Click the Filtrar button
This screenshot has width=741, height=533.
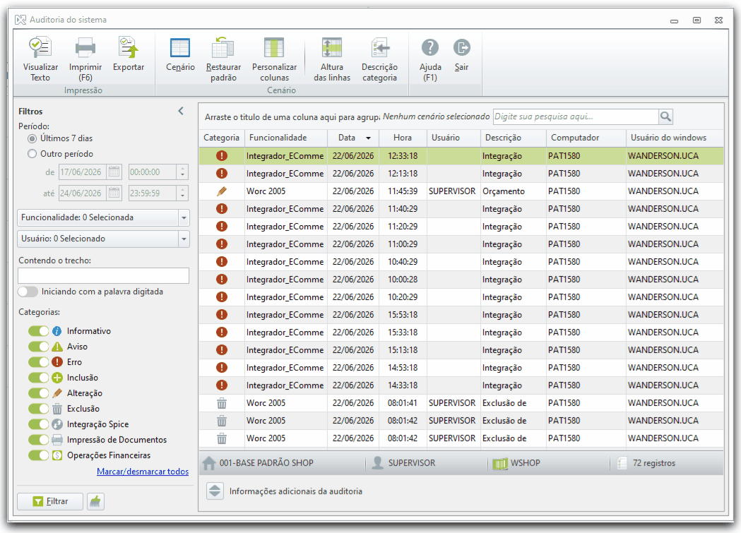coord(50,501)
